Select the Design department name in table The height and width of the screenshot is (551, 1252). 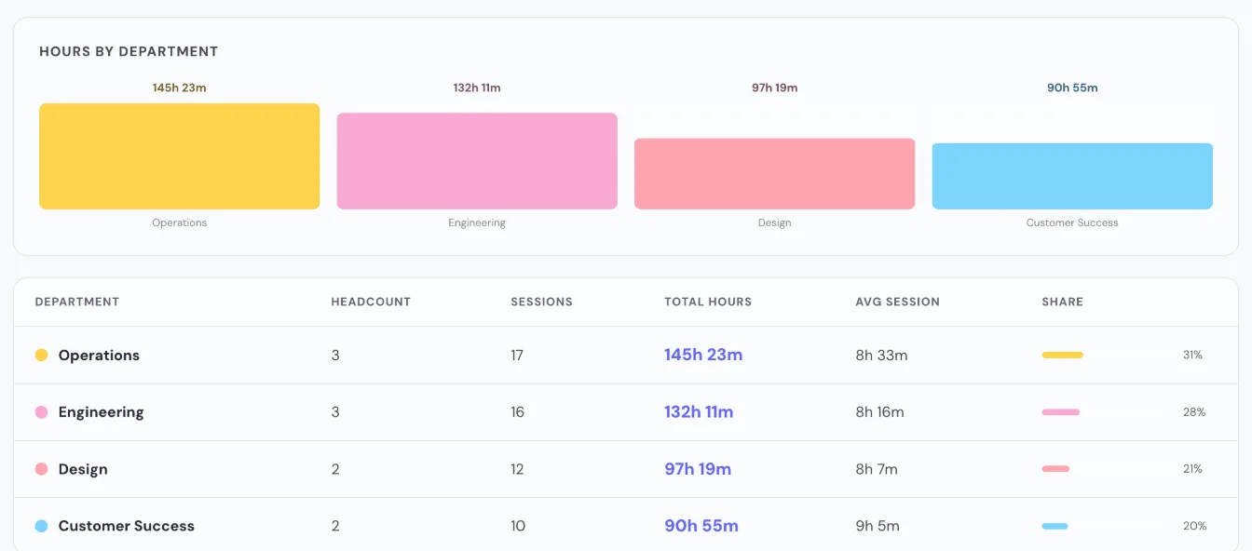point(83,469)
